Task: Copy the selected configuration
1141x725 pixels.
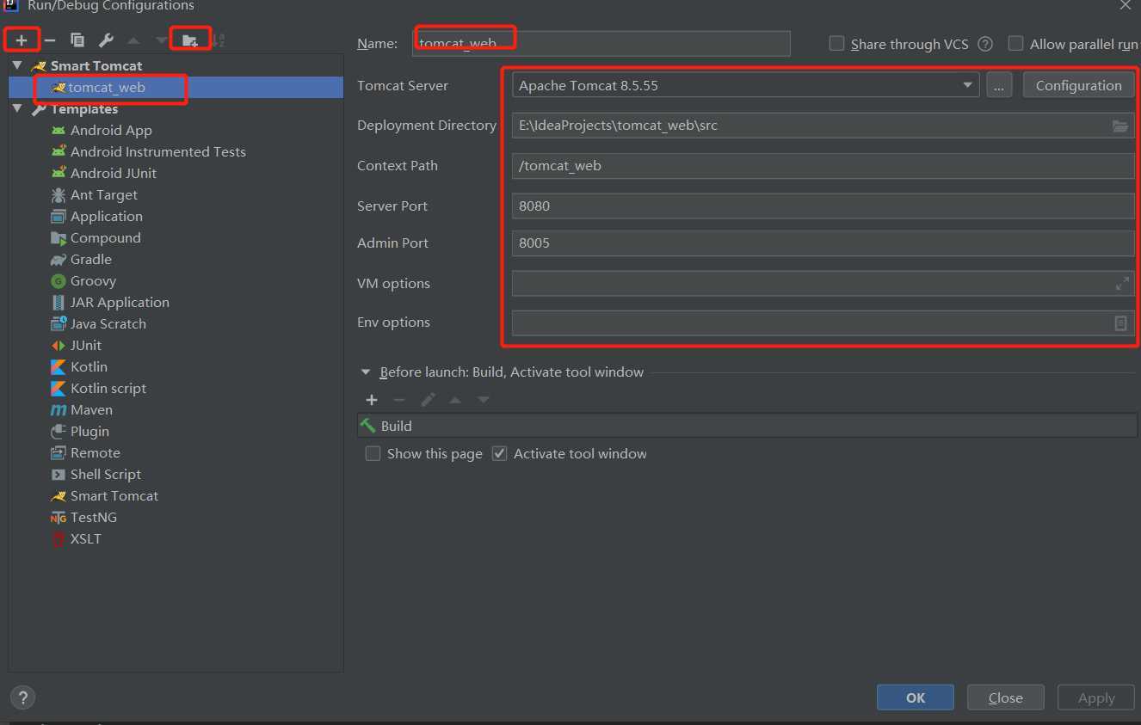Action: [77, 40]
